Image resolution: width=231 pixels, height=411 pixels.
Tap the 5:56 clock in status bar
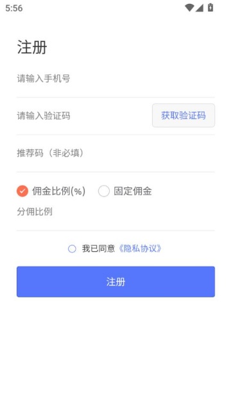14,8
